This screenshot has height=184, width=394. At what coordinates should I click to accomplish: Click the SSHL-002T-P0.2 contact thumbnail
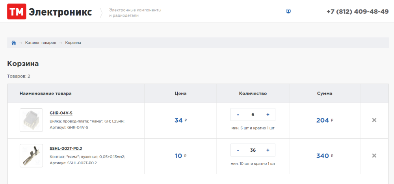pos(31,156)
